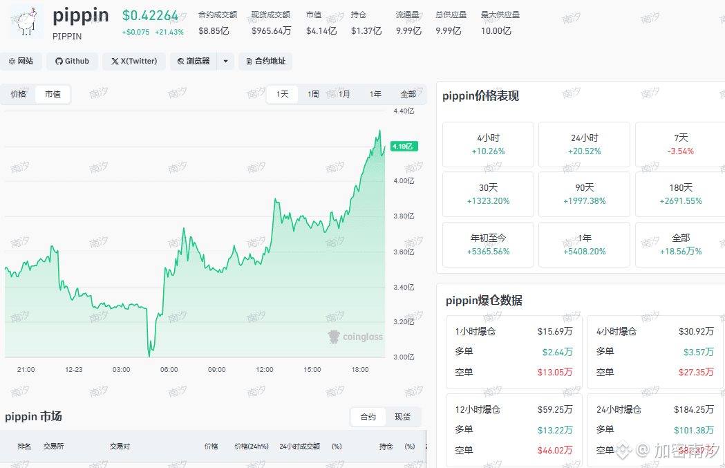Click the 30天 +1323.20% performance card
This screenshot has height=468, width=725.
tap(488, 194)
